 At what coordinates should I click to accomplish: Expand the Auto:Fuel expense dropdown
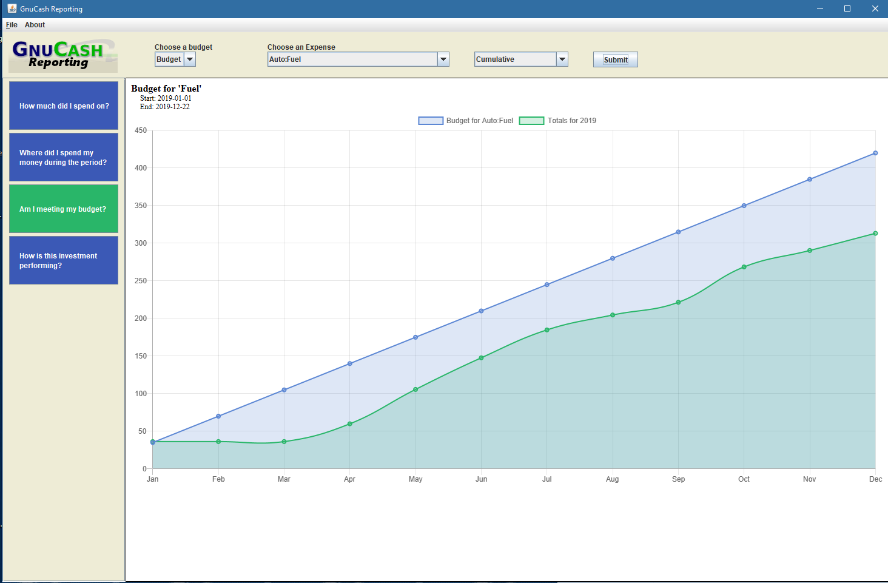tap(443, 59)
